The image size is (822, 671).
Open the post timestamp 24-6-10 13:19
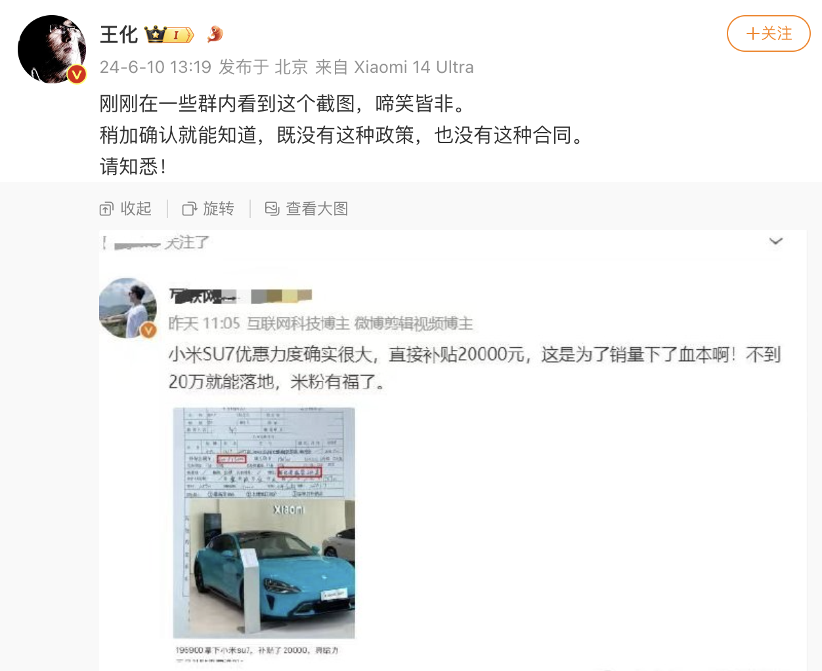click(156, 67)
